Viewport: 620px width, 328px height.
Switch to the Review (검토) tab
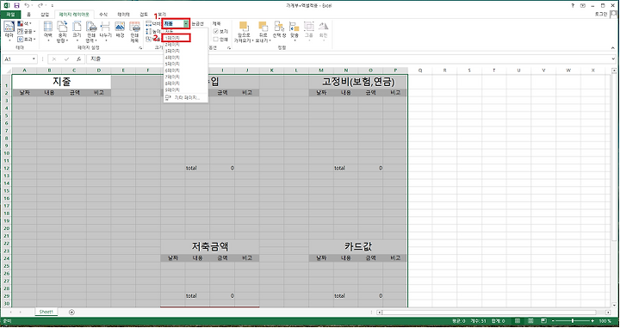tap(144, 15)
